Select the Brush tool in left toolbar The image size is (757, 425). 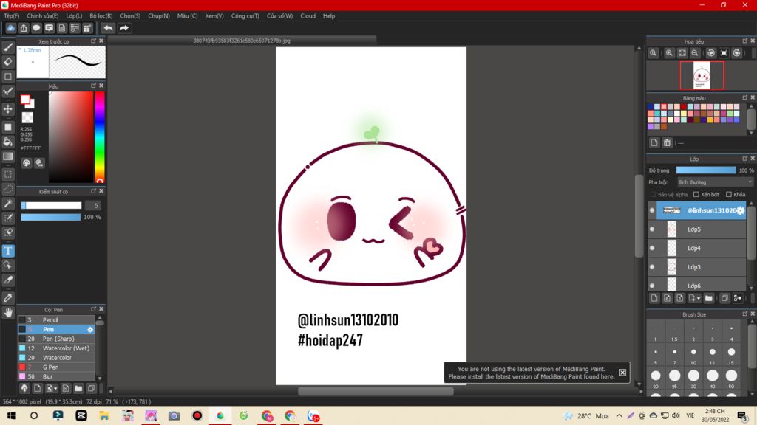pos(8,46)
